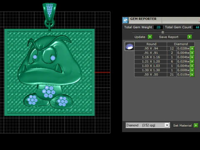Screen dimensions: 200x150
Task: Select the 1.16 X 1.16 size cell
Action: (151, 57)
